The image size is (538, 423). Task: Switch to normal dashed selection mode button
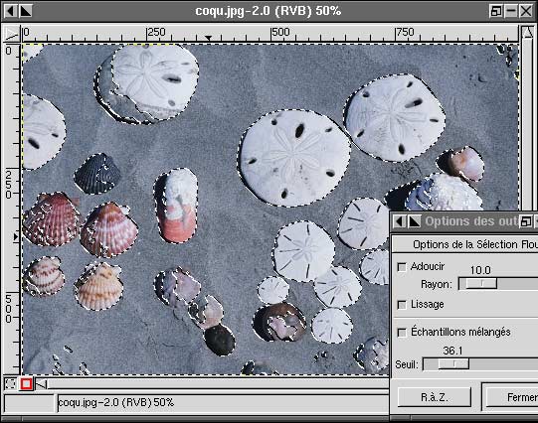tap(10, 384)
